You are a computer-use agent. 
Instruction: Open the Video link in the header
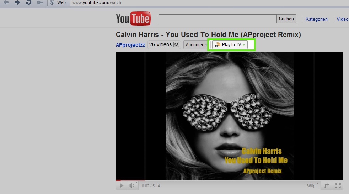(x=342, y=19)
